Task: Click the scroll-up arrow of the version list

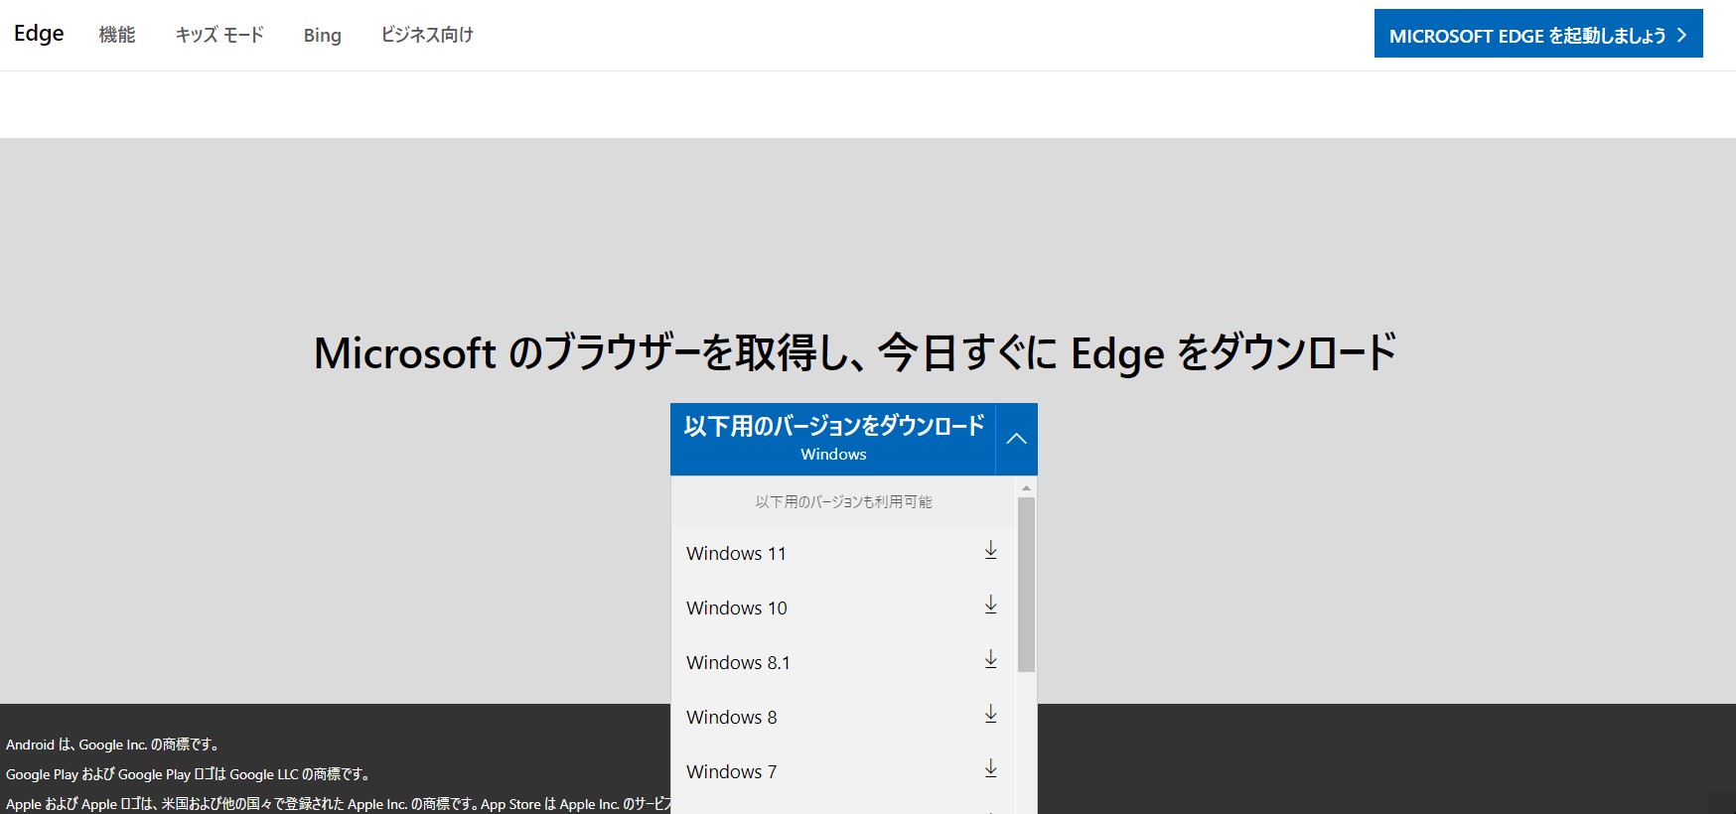Action: pyautogui.click(x=1026, y=488)
